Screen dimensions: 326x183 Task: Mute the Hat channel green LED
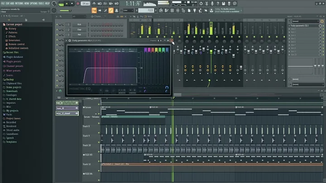57,34
